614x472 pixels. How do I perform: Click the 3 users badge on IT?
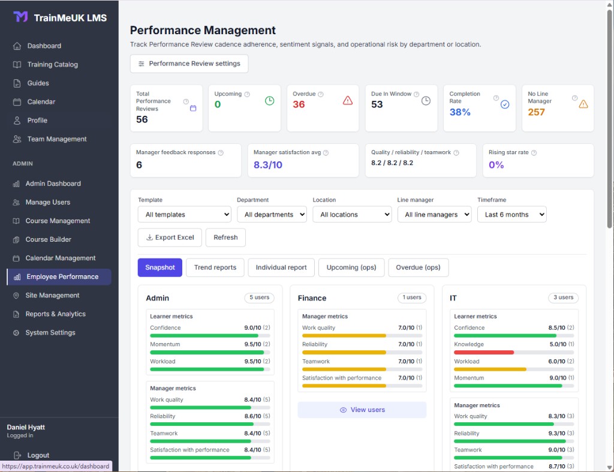[x=563, y=297]
